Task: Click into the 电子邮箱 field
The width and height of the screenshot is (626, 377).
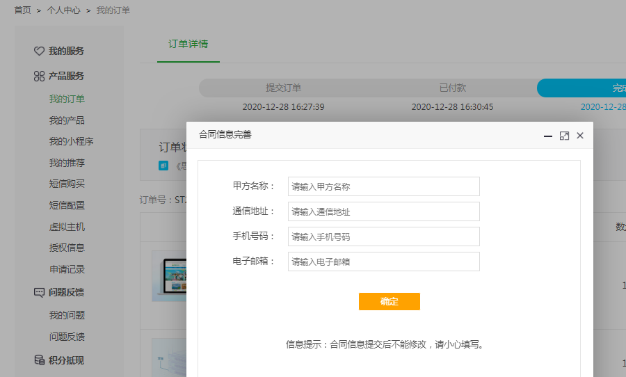Action: click(383, 262)
